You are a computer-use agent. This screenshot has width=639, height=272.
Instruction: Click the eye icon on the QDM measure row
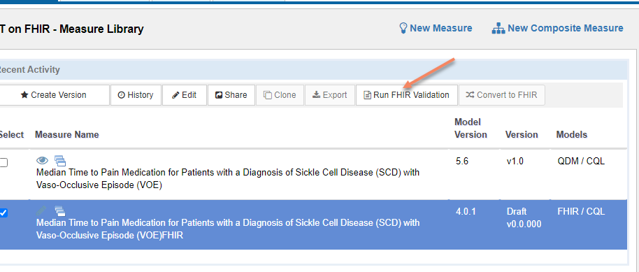[43, 160]
